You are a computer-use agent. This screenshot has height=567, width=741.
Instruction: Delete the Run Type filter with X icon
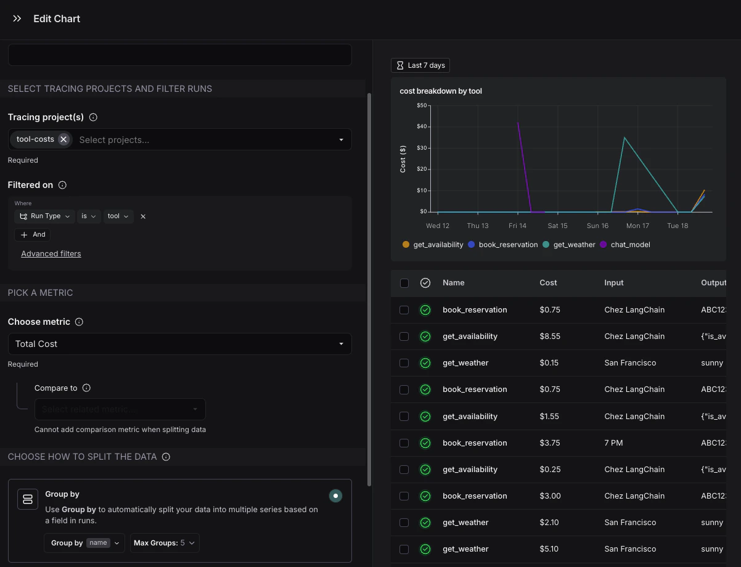point(143,216)
